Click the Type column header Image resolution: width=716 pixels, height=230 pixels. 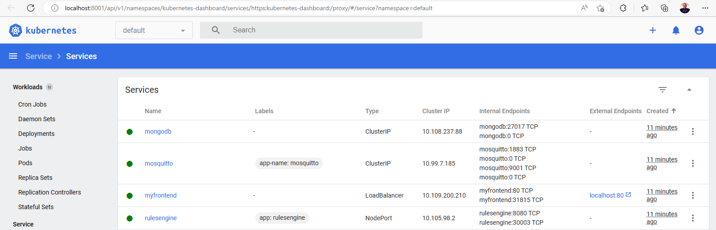click(372, 111)
